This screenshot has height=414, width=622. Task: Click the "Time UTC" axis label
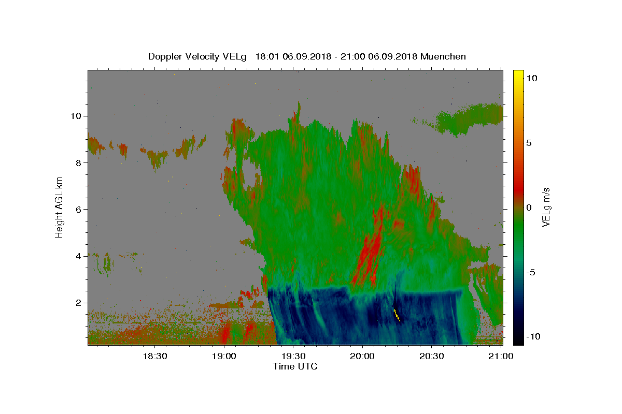tap(295, 366)
